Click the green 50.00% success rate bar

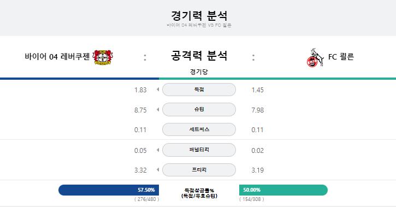[283, 190]
